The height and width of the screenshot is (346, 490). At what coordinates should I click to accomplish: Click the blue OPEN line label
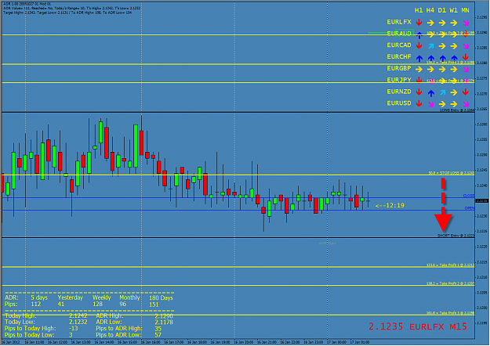pyautogui.click(x=470, y=208)
